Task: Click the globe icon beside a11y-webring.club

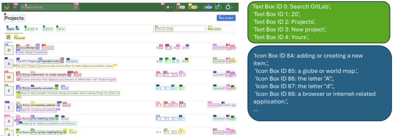Action: pyautogui.click(x=57, y=118)
